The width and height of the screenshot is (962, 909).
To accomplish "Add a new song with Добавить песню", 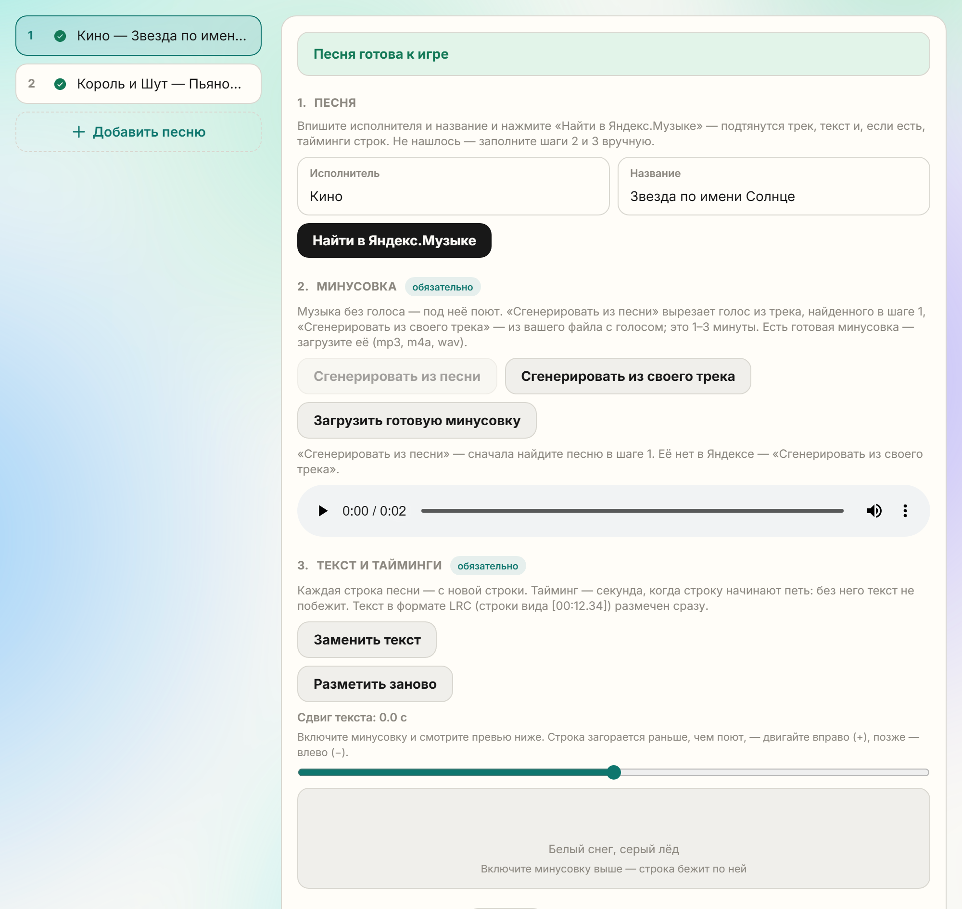I will pyautogui.click(x=139, y=132).
